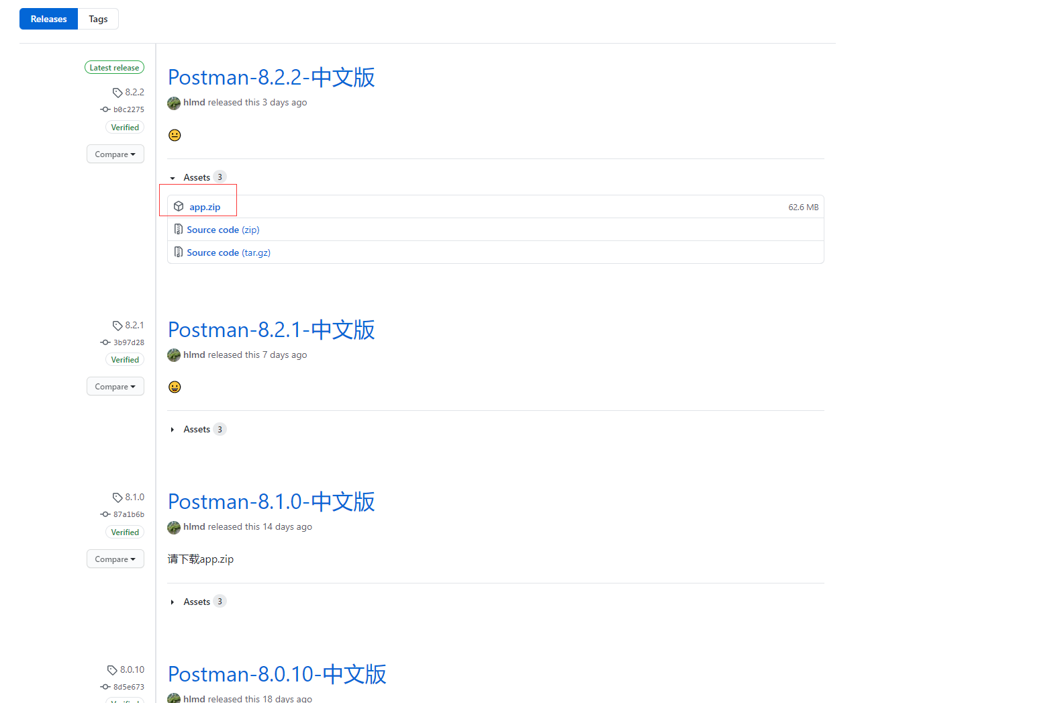Image resolution: width=1054 pixels, height=703 pixels.
Task: Click the neutral face emoji in 8.2.2 notes
Action: click(x=175, y=135)
